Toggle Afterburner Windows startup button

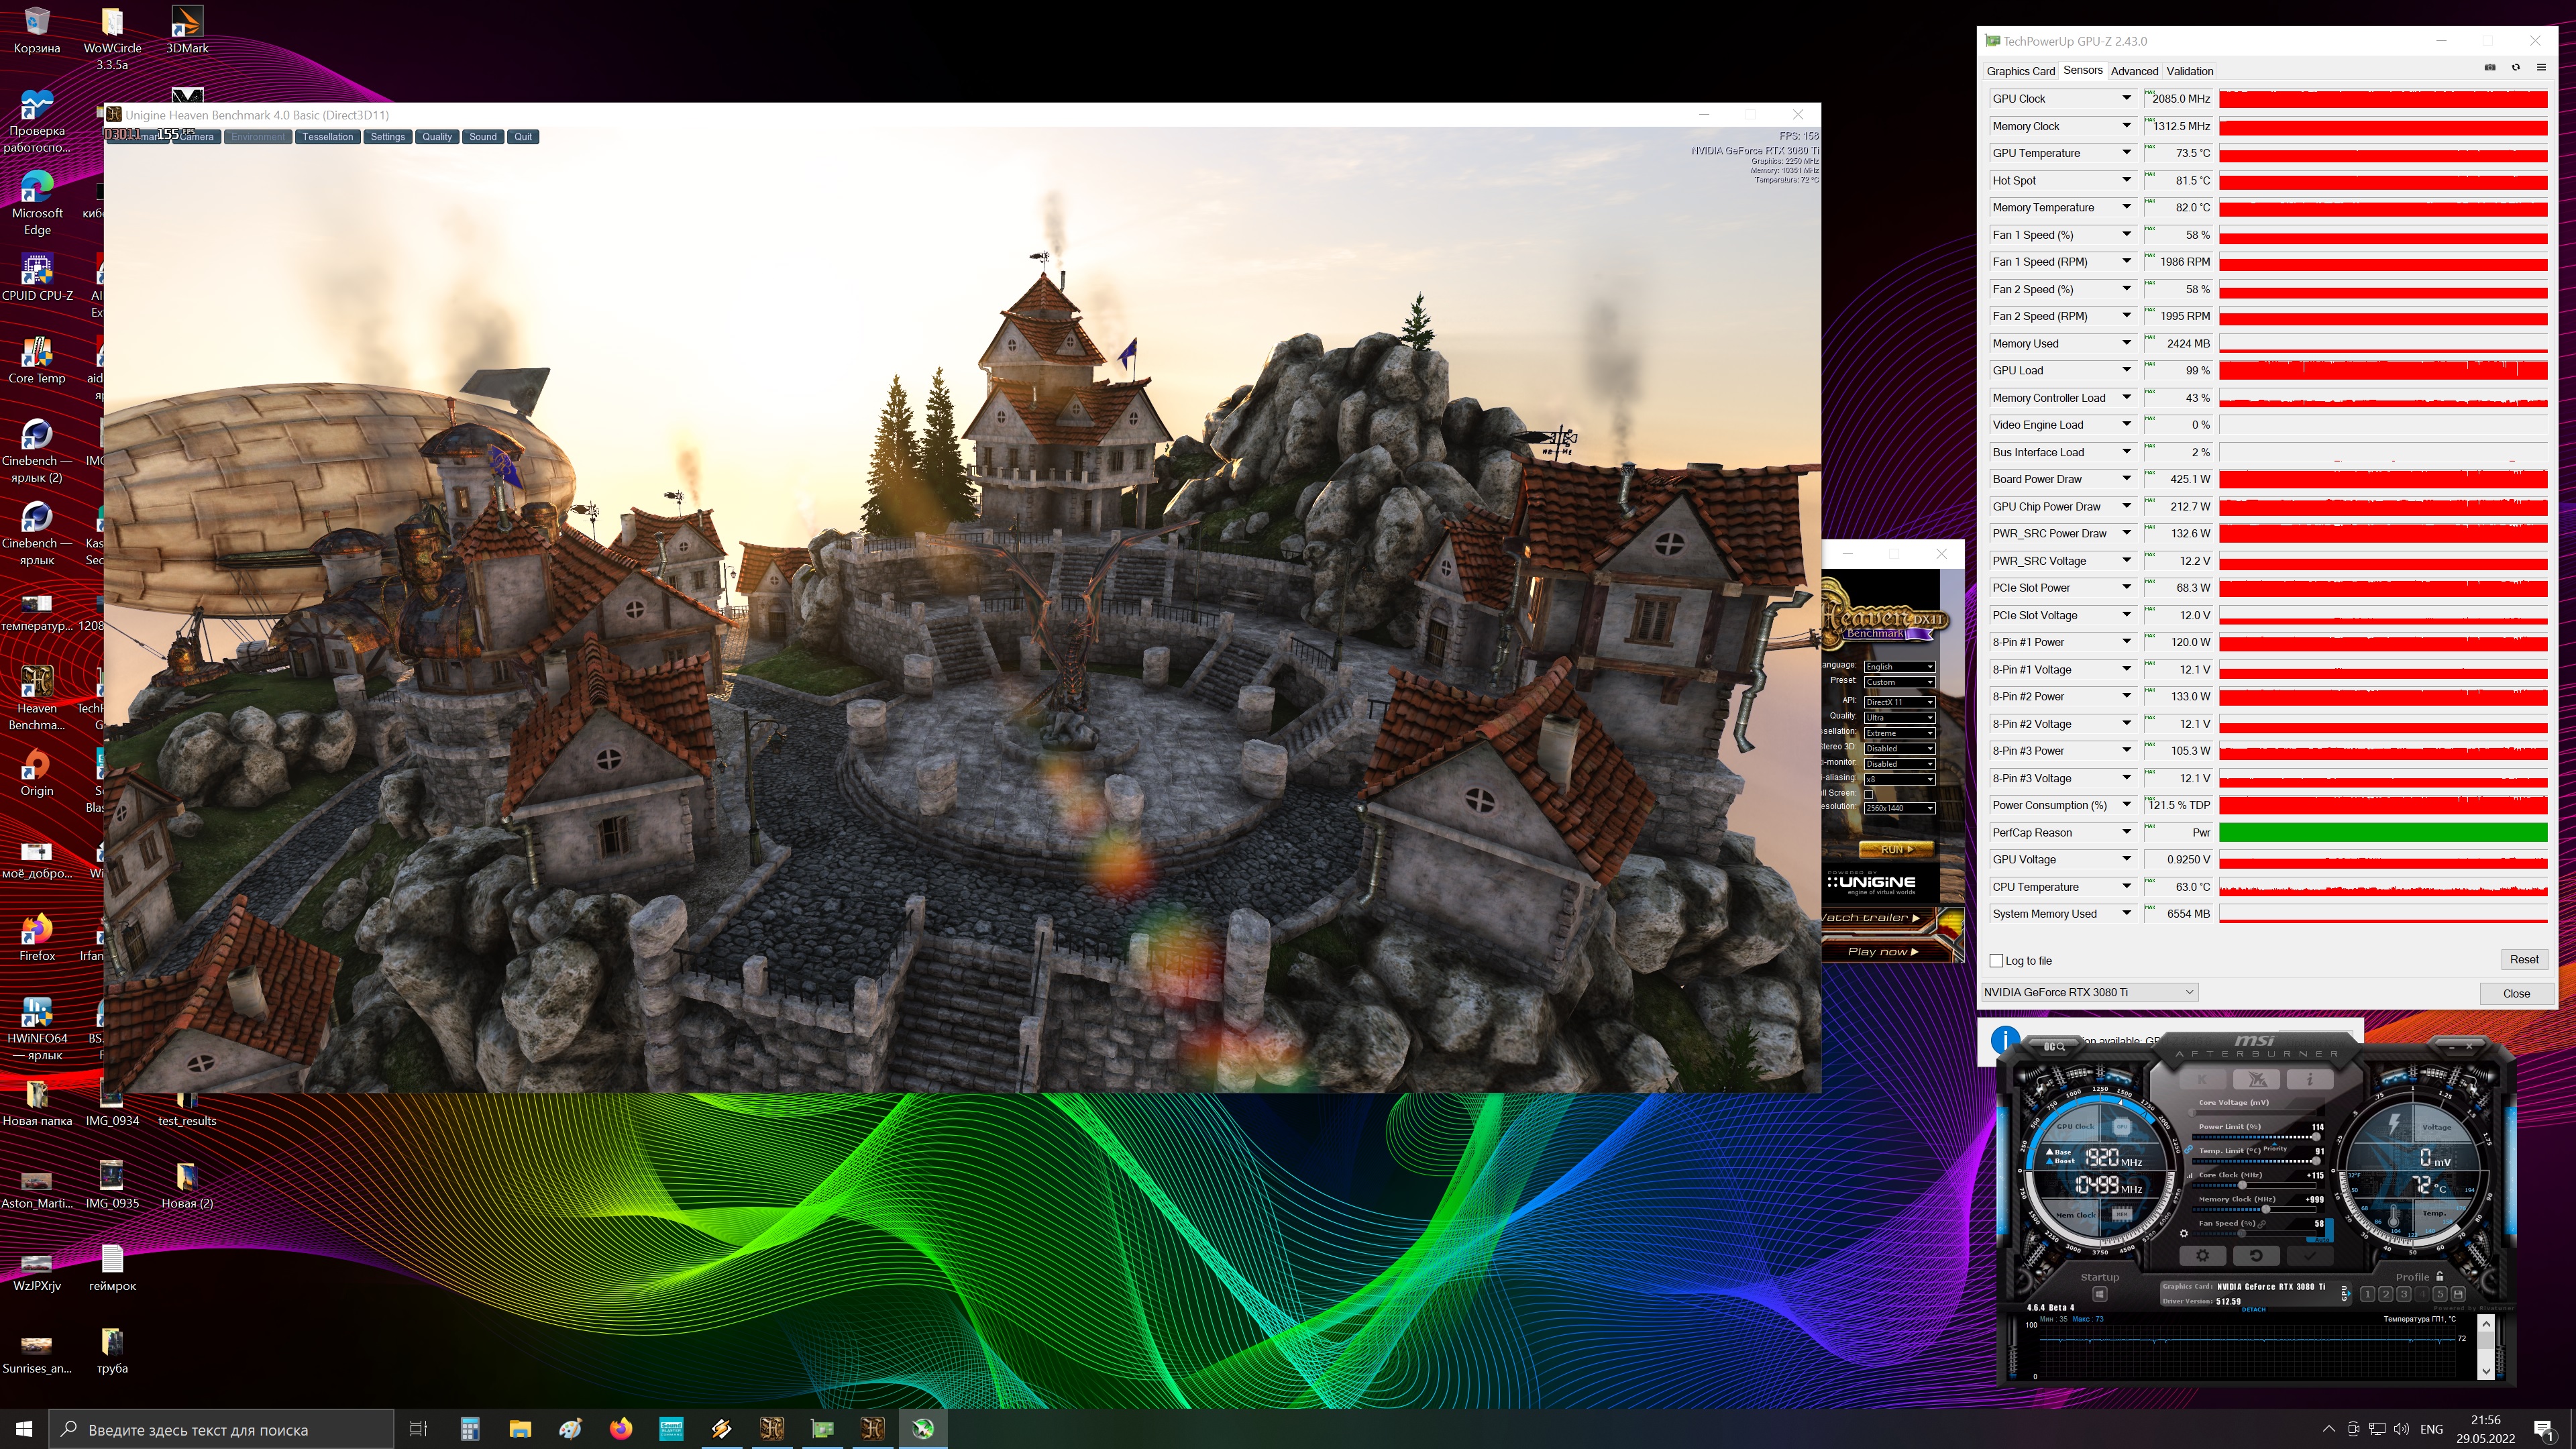pyautogui.click(x=2099, y=1294)
